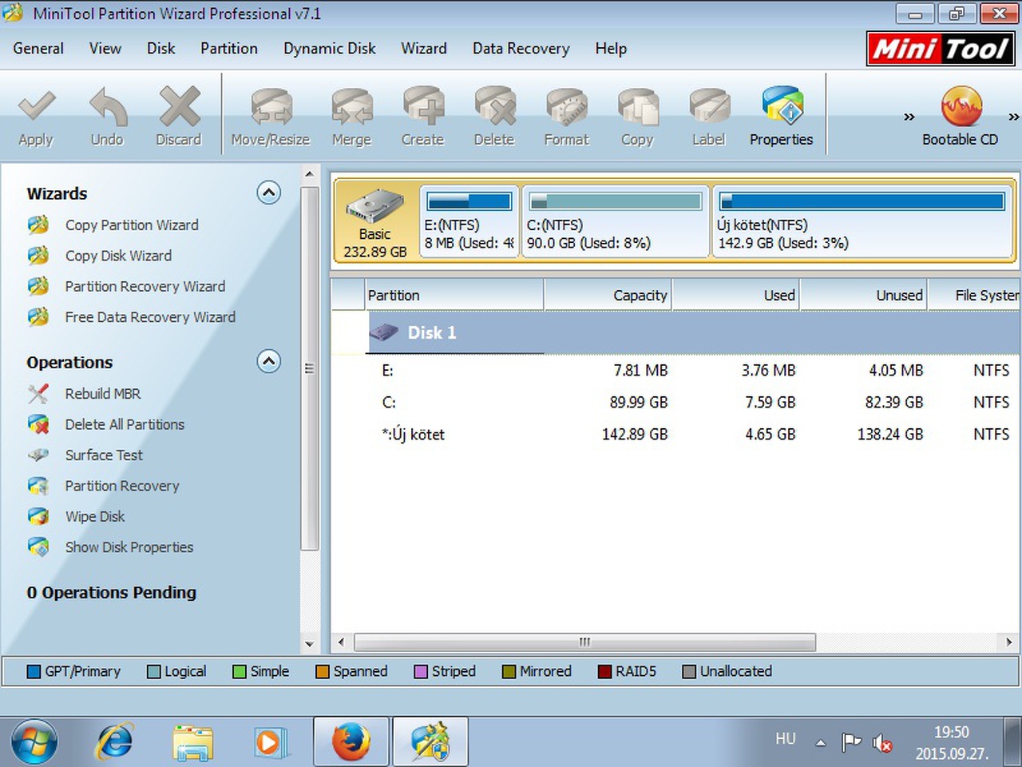Viewport: 1022px width, 767px height.
Task: Click Delete All Partitions operation
Action: click(x=125, y=424)
